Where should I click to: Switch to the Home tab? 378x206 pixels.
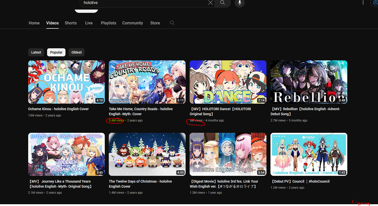click(x=34, y=23)
